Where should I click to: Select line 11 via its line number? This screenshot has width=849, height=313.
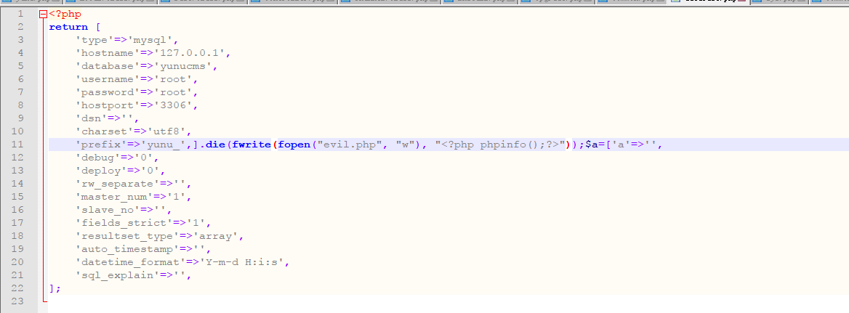click(18, 145)
